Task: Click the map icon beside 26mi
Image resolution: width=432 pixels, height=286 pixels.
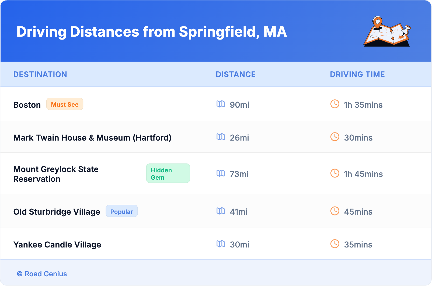Action: coord(221,137)
